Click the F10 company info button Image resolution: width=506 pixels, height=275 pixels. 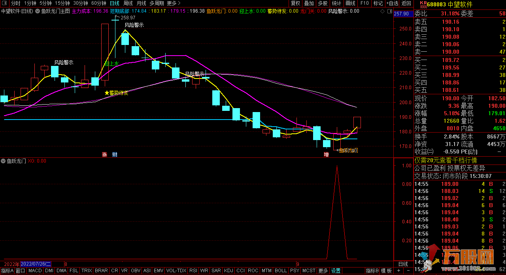pos(364,3)
